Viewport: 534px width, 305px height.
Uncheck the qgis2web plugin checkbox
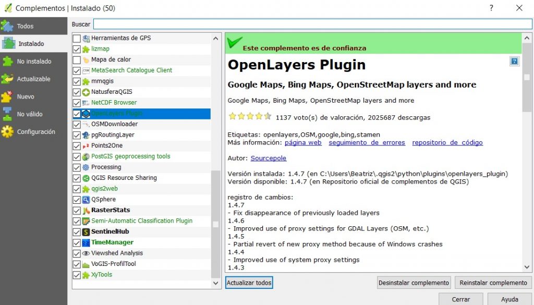tap(77, 189)
